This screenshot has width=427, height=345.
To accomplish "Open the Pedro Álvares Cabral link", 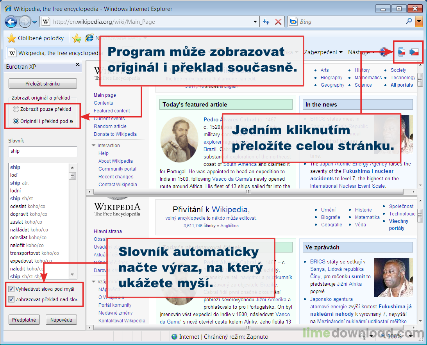I will (212, 120).
